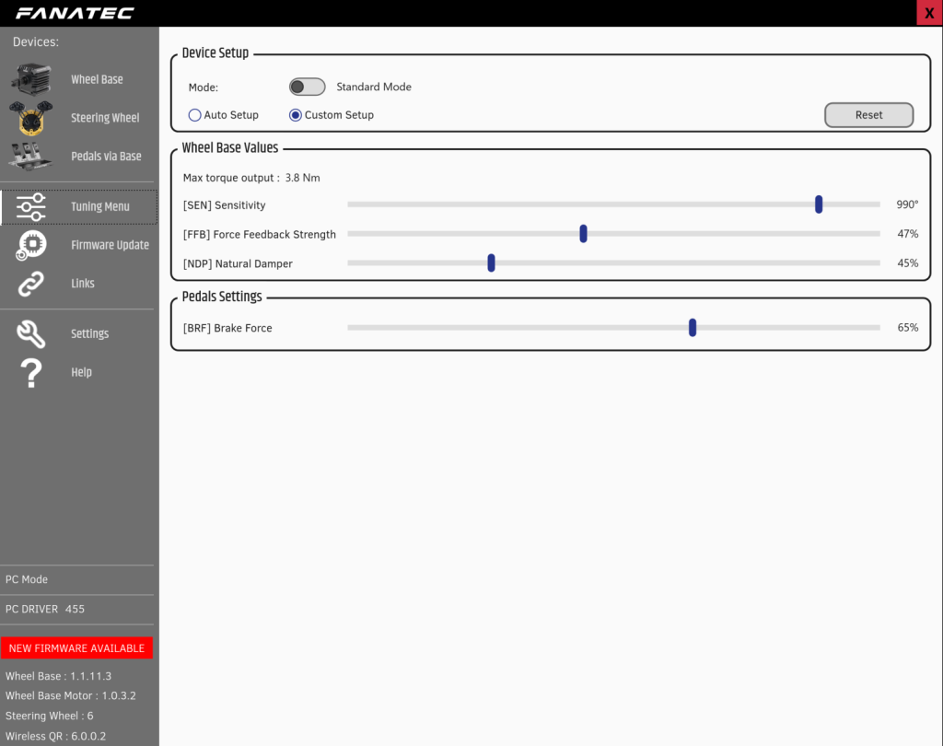Select the Custom Setup radio button
Viewport: 943px width, 746px height.
coord(296,115)
